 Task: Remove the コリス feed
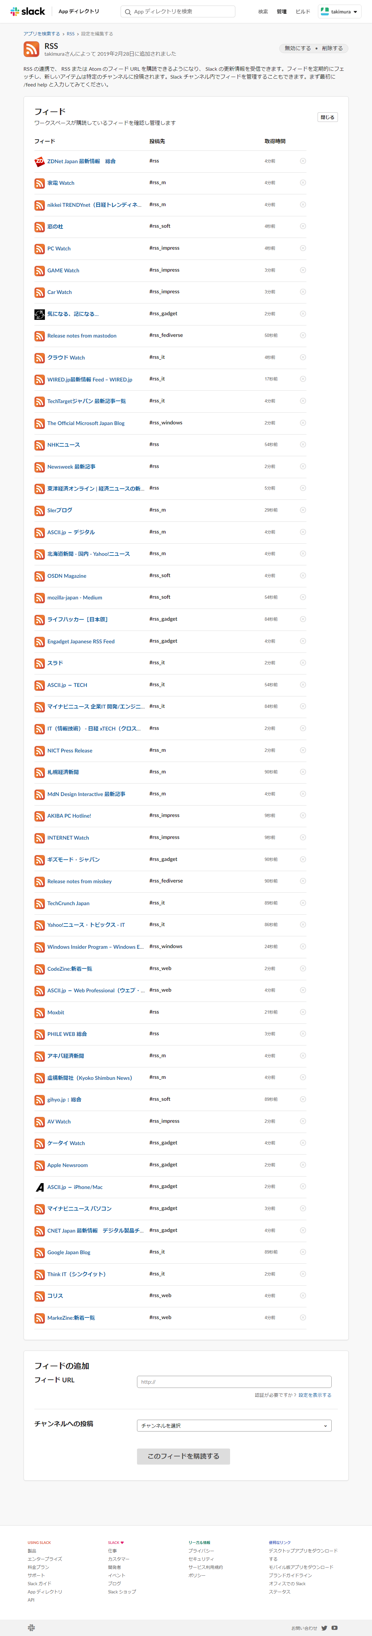coord(303,1295)
